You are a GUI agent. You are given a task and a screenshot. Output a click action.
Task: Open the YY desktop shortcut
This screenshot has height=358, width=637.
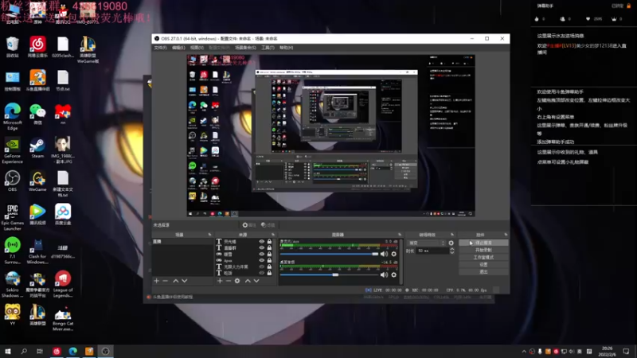click(13, 315)
